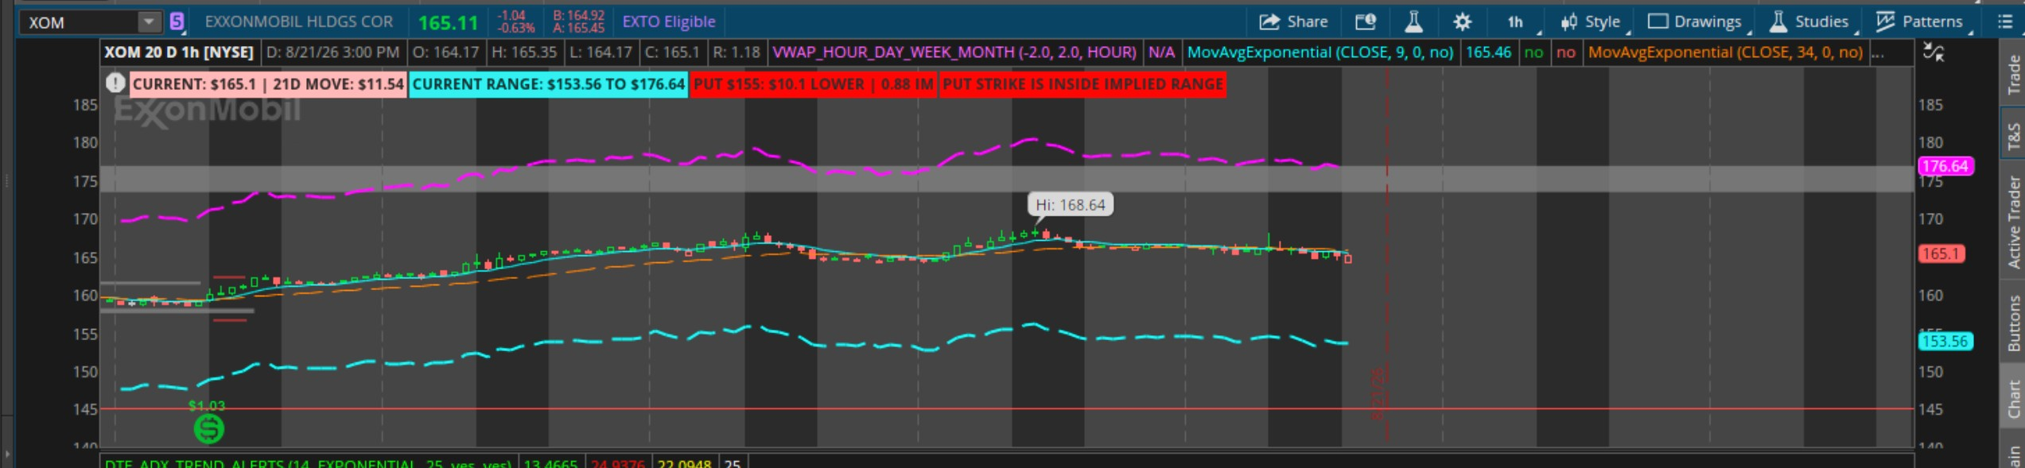
Task: Expand the study header ellipsis
Action: click(1878, 52)
